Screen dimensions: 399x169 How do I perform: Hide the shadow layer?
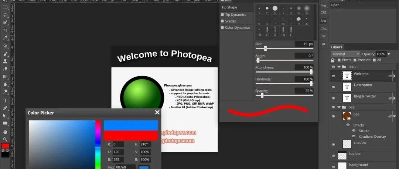tap(333, 144)
